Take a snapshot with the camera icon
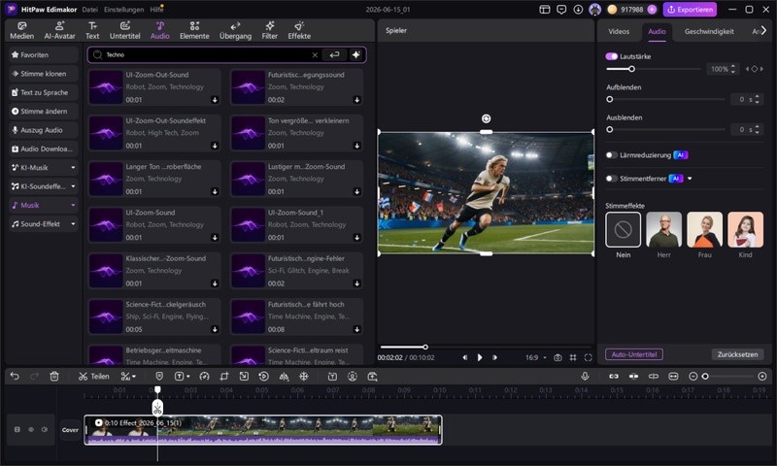 557,357
